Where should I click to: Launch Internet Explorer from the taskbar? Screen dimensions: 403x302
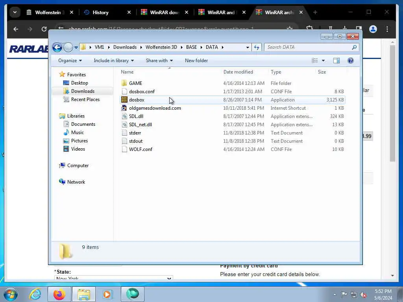click(x=35, y=294)
